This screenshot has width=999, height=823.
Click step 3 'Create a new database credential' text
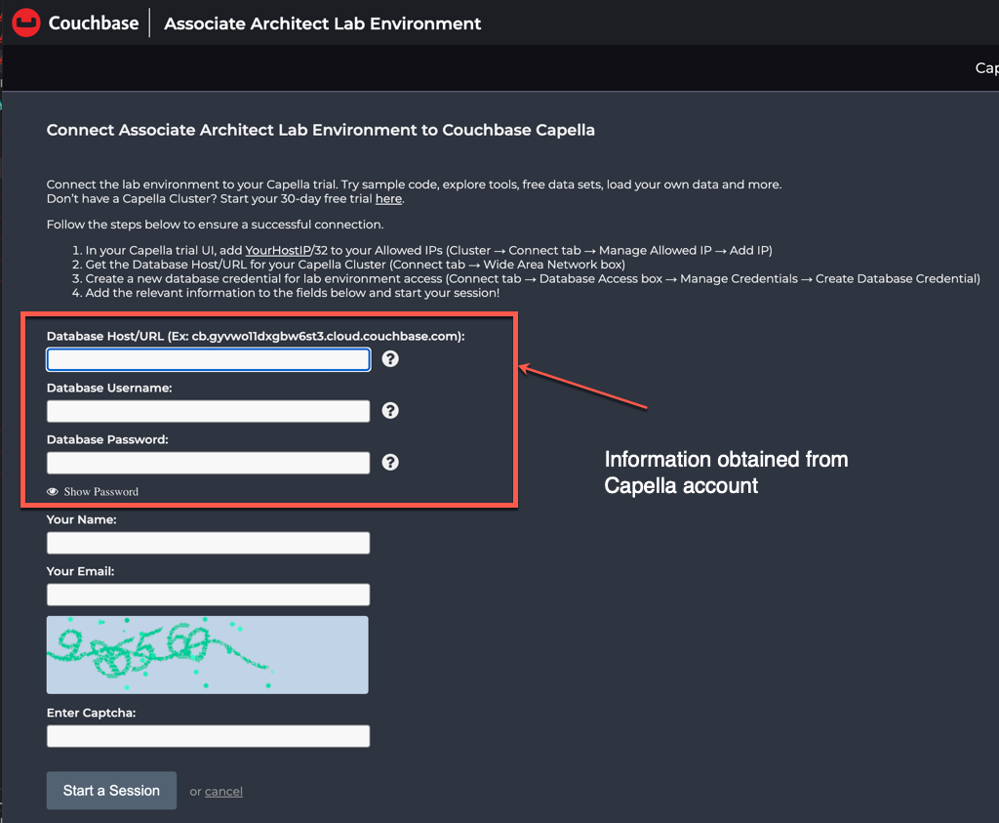click(533, 278)
